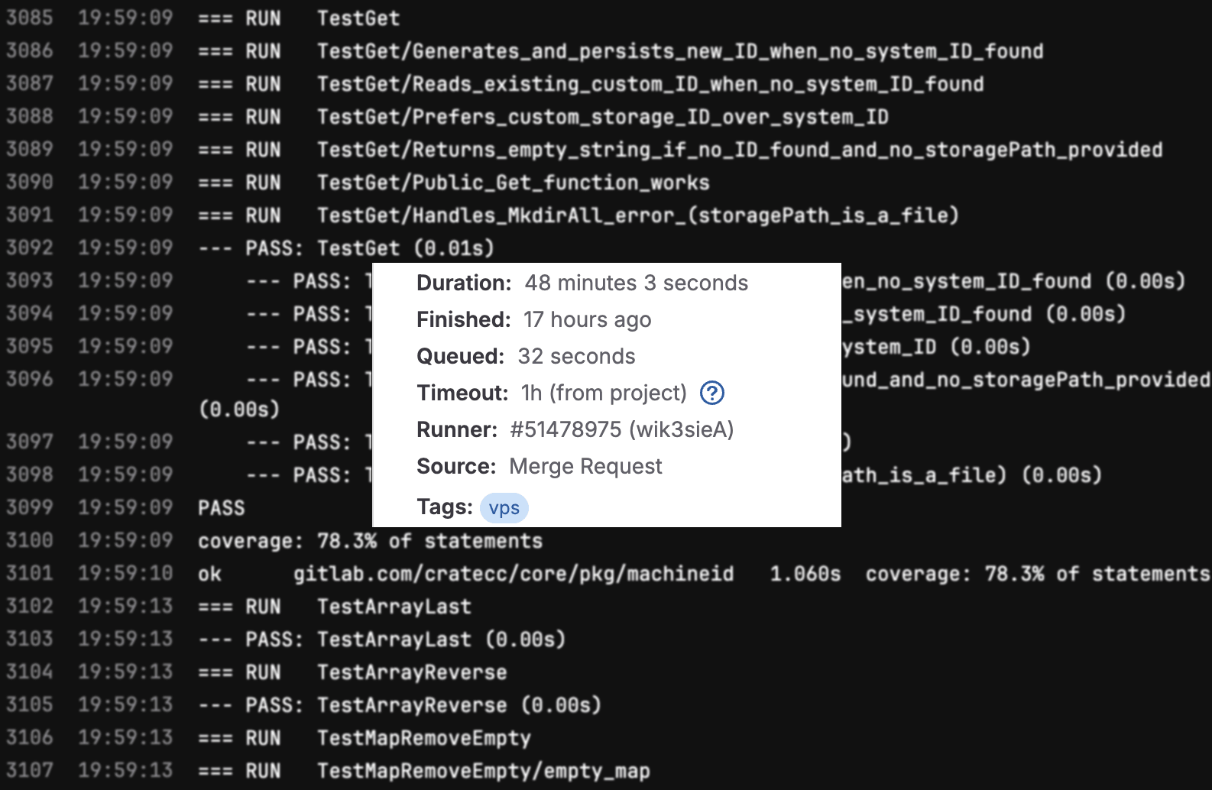Click the PASS: TestGet (0.01s) line
1212x790 pixels.
point(346,248)
